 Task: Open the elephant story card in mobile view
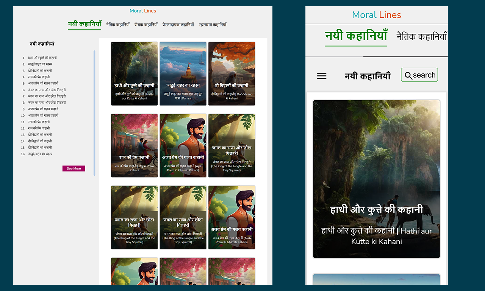point(376,178)
